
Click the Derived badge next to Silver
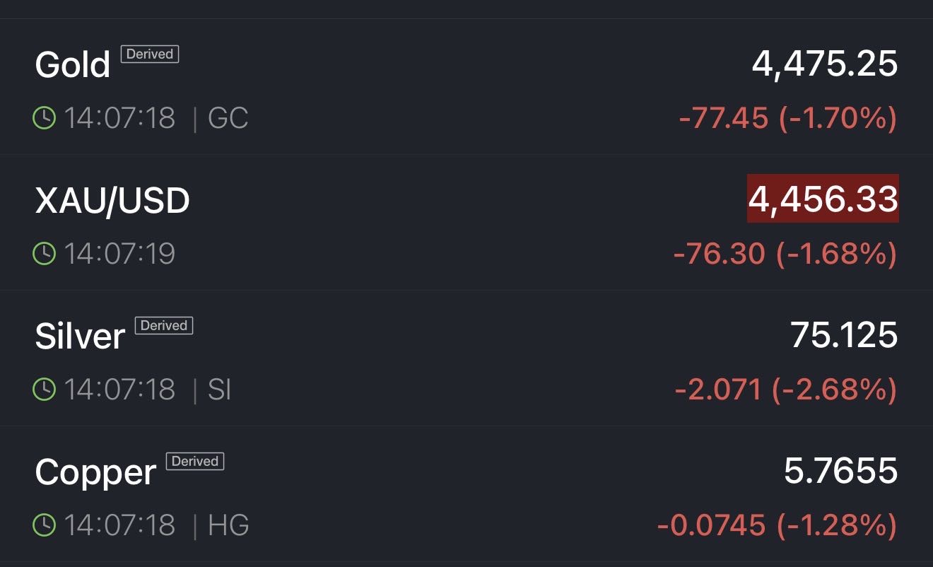click(164, 326)
